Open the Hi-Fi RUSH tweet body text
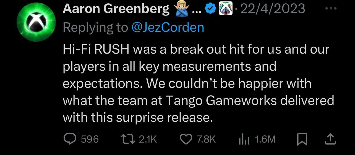This screenshot has height=155, width=355. [x=196, y=83]
